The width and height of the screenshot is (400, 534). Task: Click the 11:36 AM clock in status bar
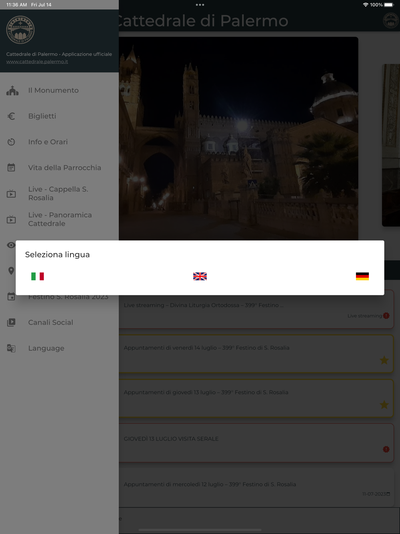(17, 5)
